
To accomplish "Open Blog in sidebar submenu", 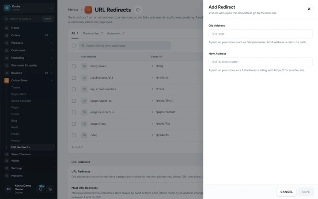I will 14,121.
